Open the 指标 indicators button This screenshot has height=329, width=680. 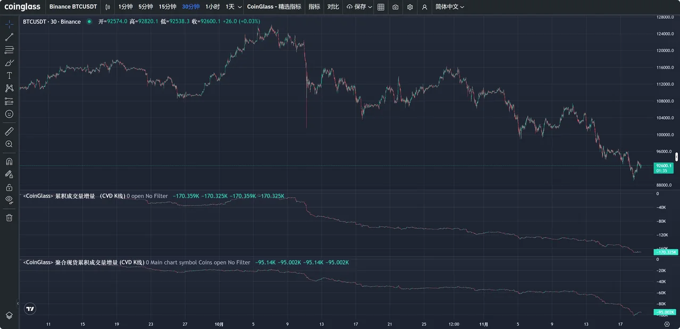point(314,7)
